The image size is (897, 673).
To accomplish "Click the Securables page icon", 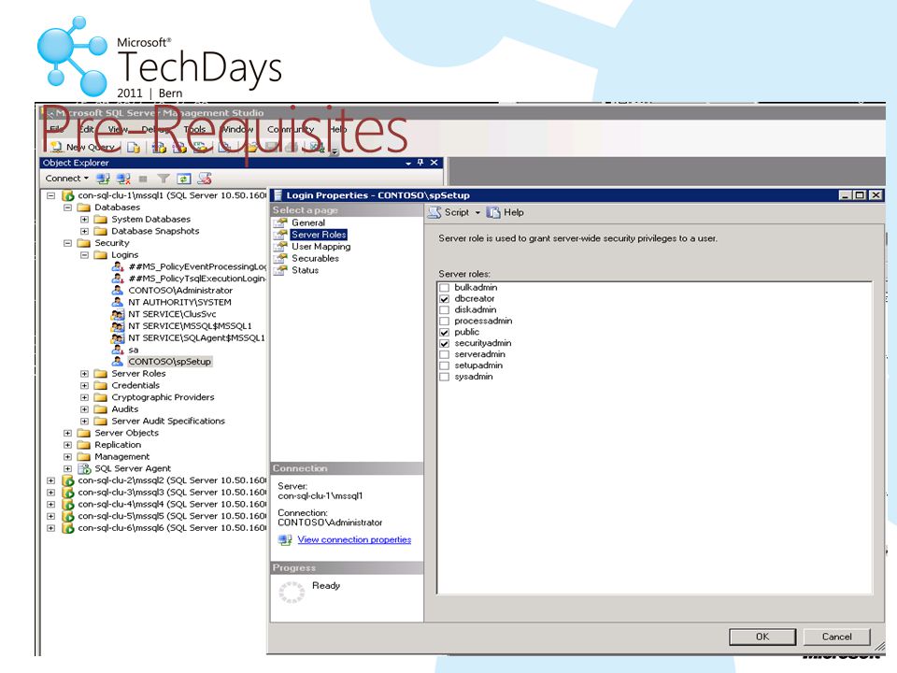I will 280,259.
